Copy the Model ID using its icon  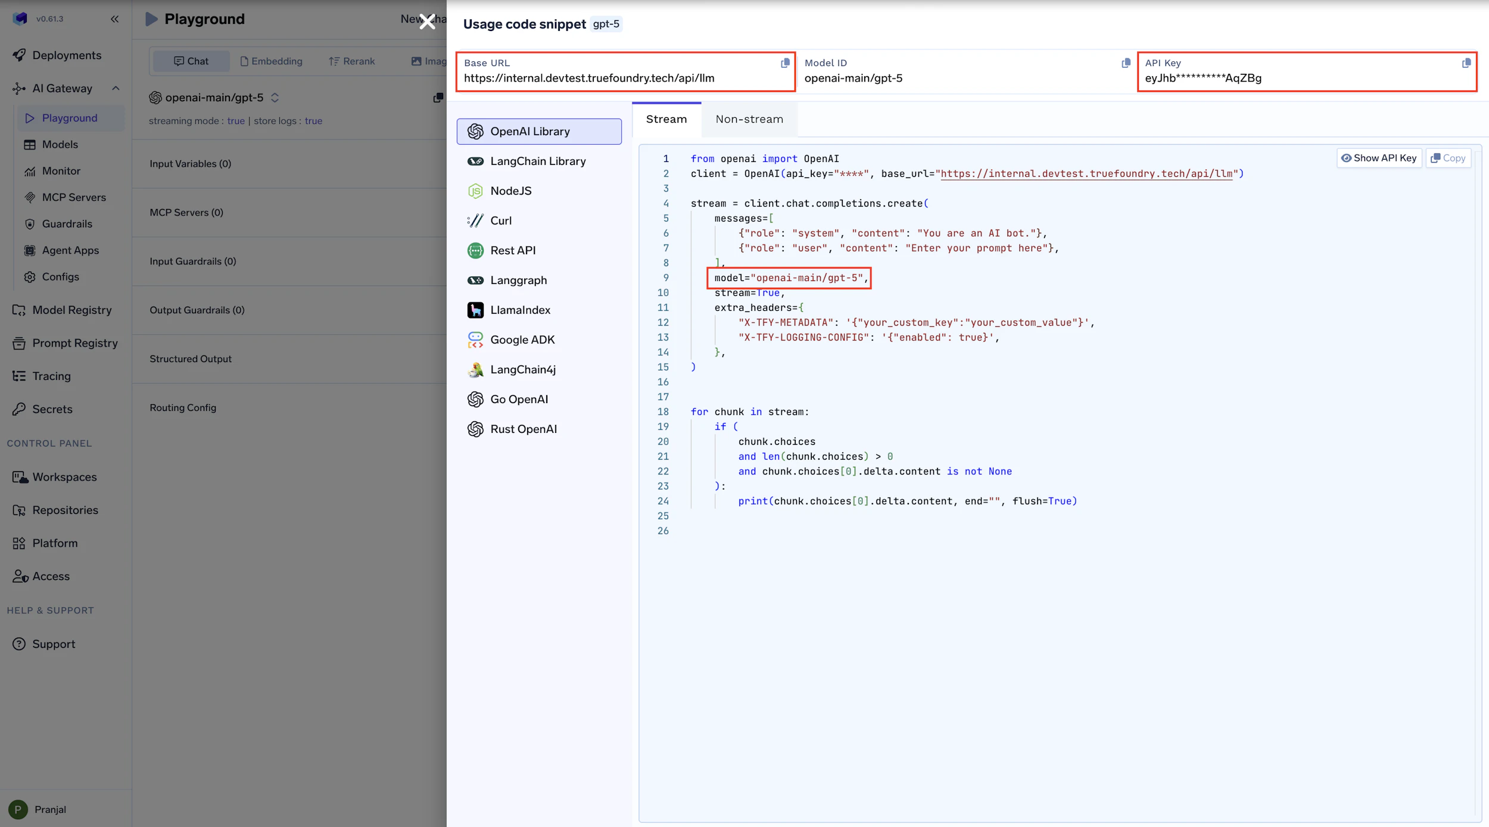click(x=1125, y=63)
